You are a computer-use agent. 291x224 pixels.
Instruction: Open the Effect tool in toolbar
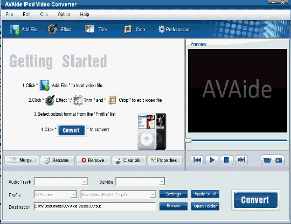coord(52,29)
